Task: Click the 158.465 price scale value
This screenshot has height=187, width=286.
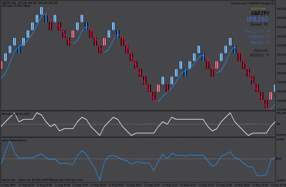Action: 281,110
